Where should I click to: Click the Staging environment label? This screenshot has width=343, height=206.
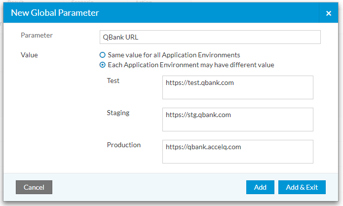coord(118,113)
